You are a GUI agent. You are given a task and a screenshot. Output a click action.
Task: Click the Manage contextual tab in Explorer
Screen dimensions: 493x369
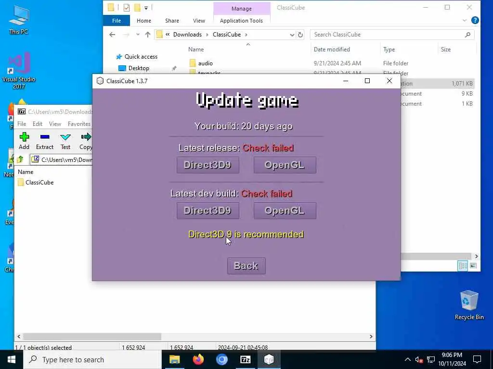coord(242,9)
